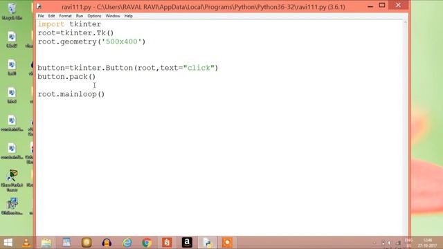Click the 'root=tkinter.Tk()' line
The width and height of the screenshot is (443, 249).
75,33
